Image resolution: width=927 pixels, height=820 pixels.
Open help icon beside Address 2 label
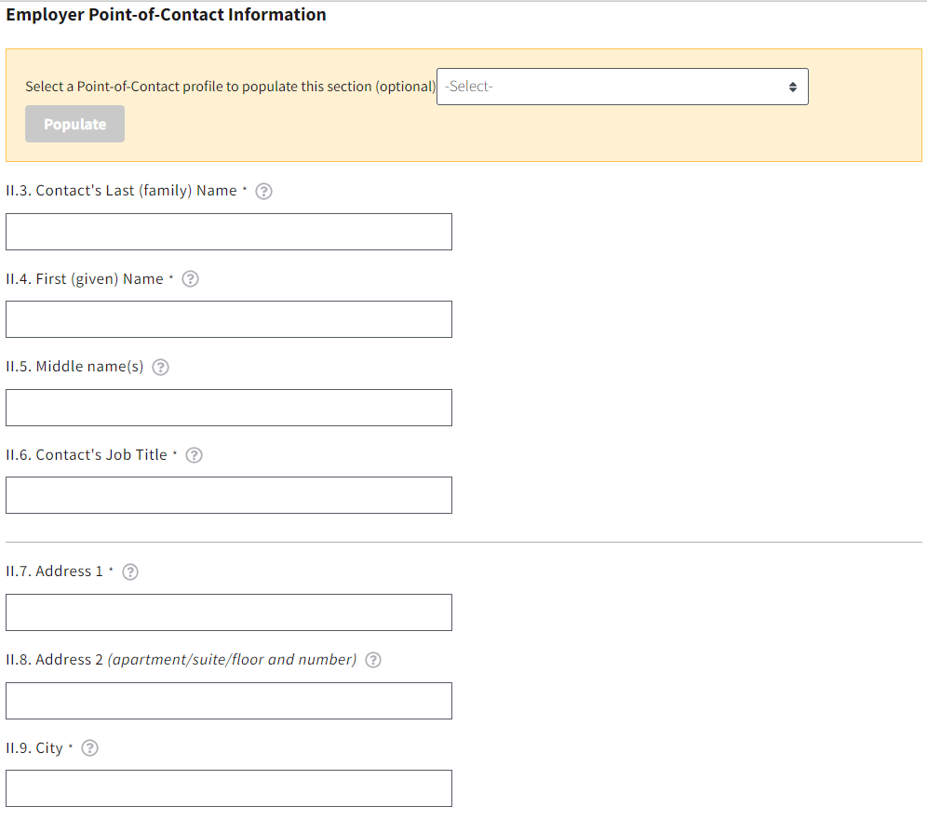[373, 660]
